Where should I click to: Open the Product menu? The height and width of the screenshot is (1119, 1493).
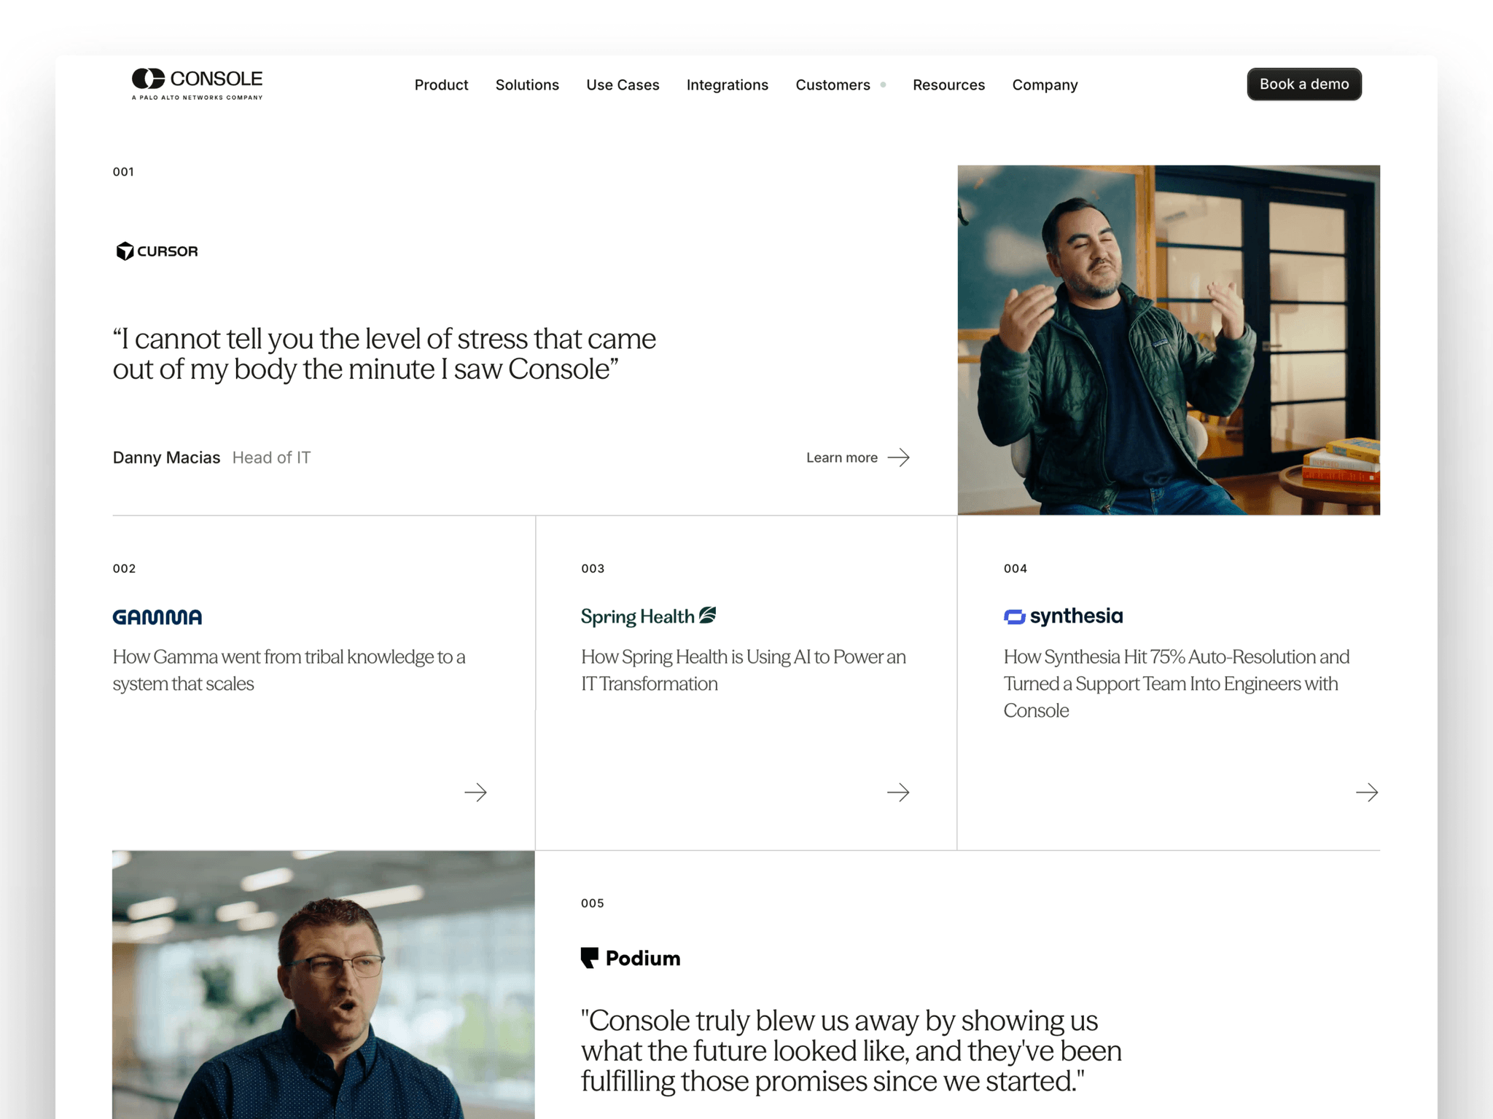[441, 85]
